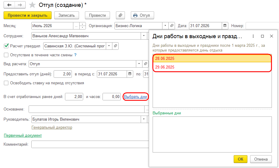Cancel the dialog with Отмена
The width and height of the screenshot is (279, 168).
[x=261, y=159]
